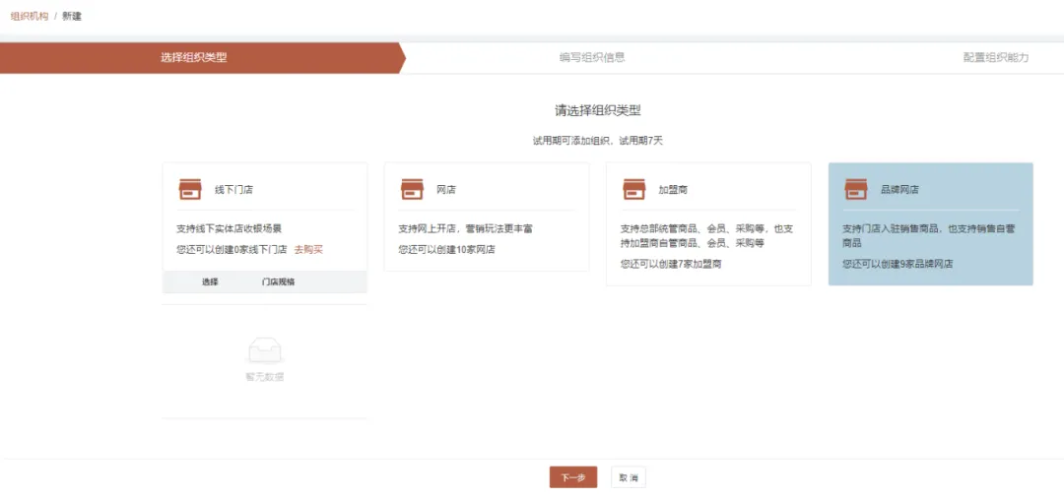1064x498 pixels.
Task: Click the 门店规格 column header
Action: (x=278, y=281)
